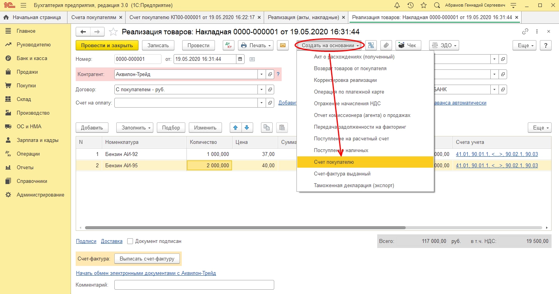Open the paperclip attached files icon

(x=385, y=45)
